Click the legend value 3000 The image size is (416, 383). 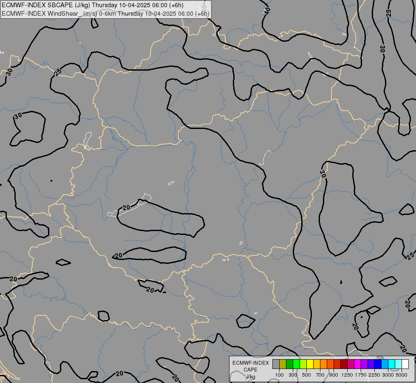click(388, 375)
